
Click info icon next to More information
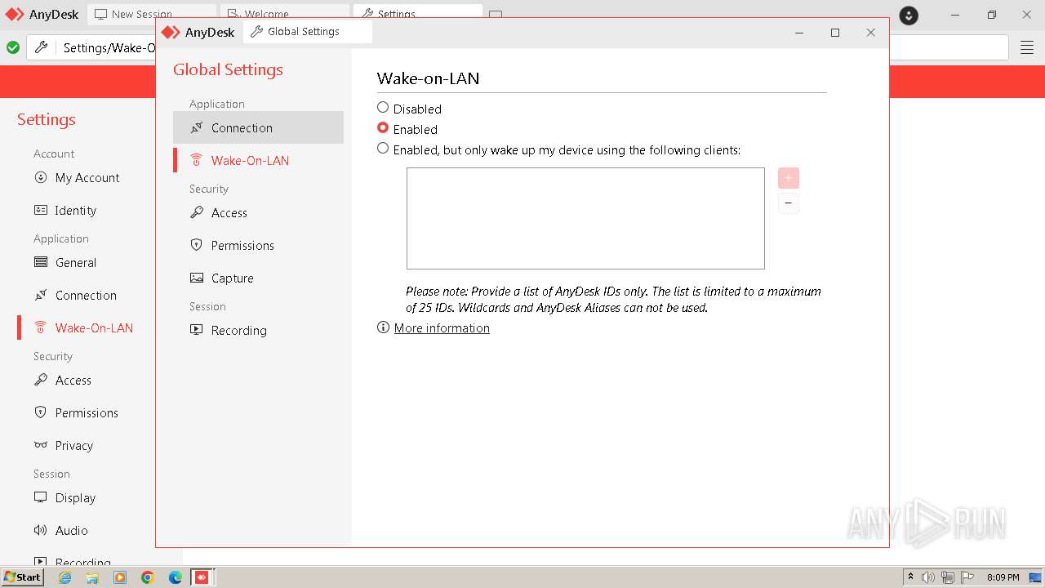tap(383, 327)
